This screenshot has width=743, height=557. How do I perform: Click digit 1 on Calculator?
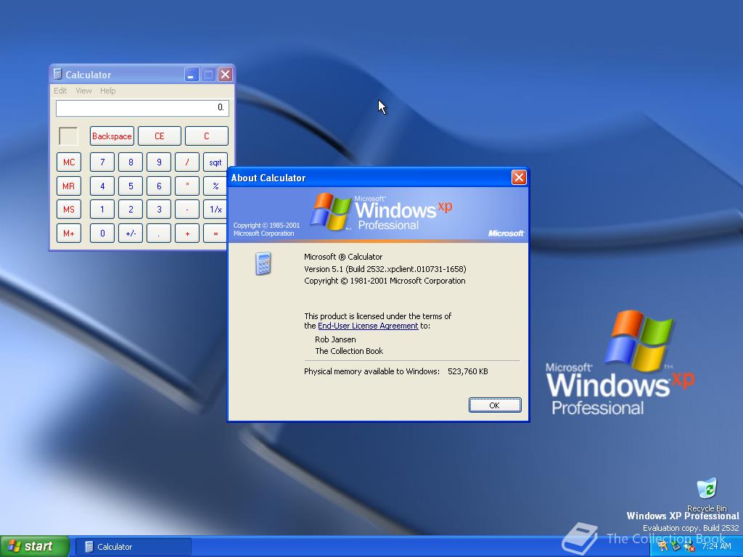point(102,210)
